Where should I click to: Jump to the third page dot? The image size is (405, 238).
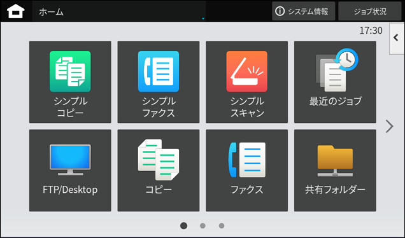222,226
